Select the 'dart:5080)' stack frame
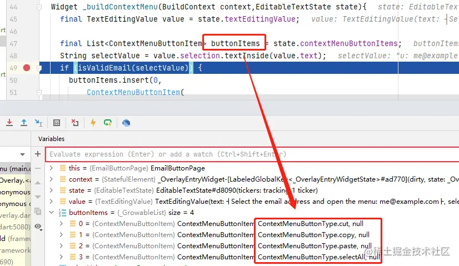 pos(15,227)
